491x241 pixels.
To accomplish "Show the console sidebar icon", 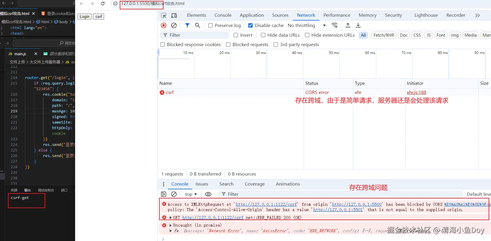I will [x=164, y=194].
